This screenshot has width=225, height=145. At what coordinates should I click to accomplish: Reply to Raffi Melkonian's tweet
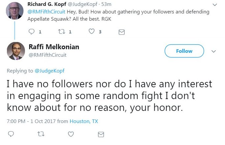click(x=11, y=134)
